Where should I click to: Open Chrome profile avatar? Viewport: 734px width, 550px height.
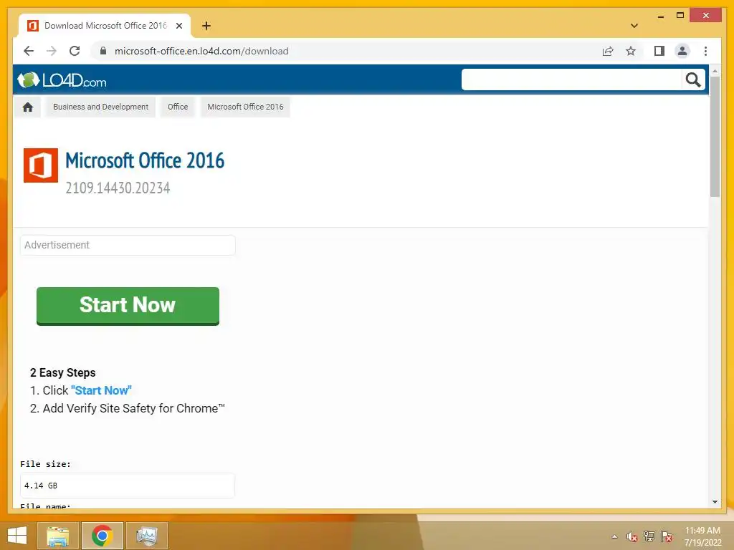(682, 51)
